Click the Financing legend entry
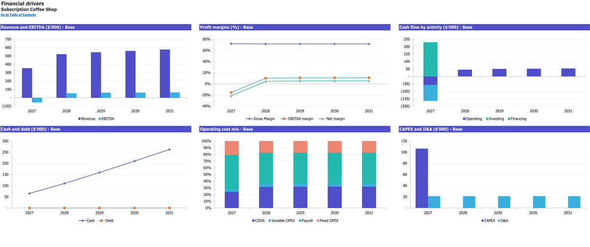This screenshot has height=247, width=590. [x=516, y=119]
